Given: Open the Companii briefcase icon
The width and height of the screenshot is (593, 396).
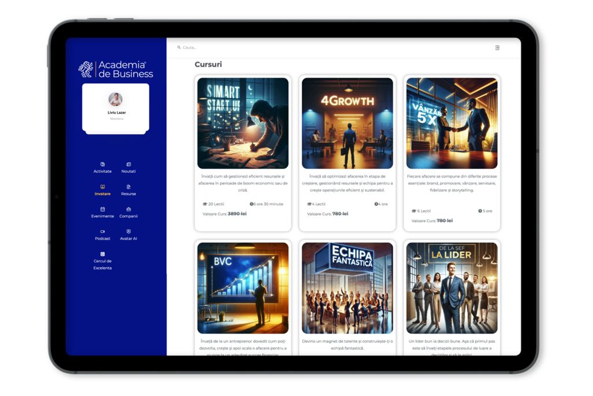Looking at the screenshot, I should tap(129, 209).
